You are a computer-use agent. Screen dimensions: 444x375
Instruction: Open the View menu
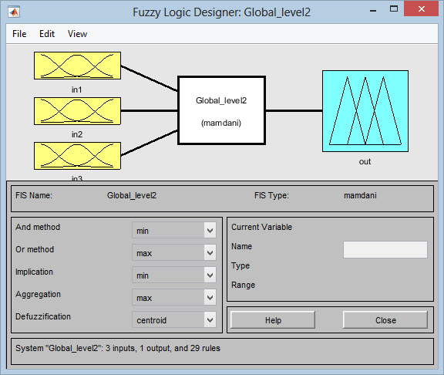click(77, 34)
